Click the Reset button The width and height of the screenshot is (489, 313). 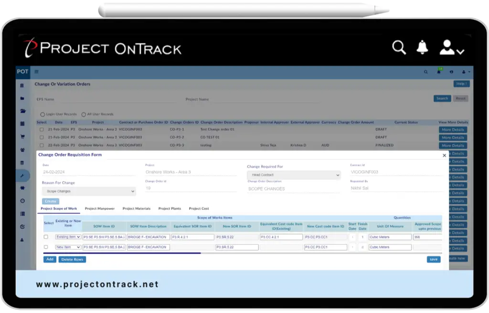coord(461,98)
